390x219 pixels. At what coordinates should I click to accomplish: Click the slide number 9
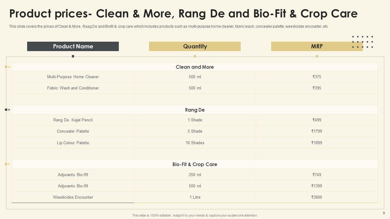[x=384, y=213]
